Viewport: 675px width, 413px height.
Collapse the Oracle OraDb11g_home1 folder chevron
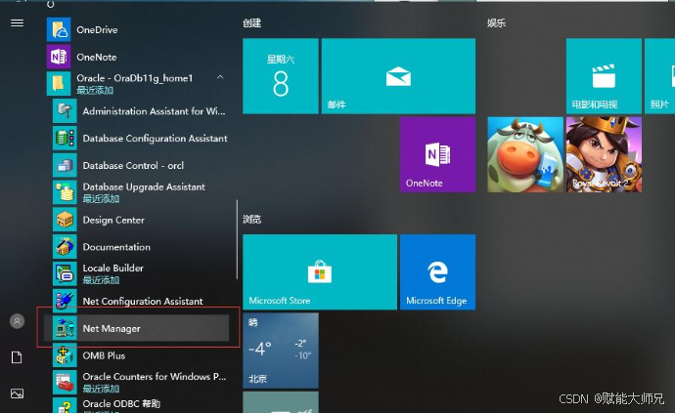(220, 77)
